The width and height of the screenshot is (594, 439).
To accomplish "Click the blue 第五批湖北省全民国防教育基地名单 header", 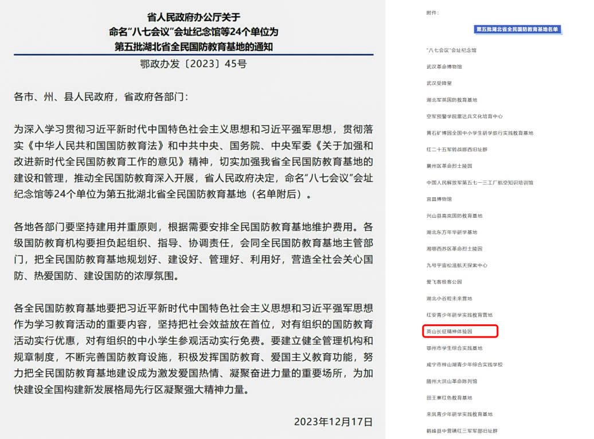I will [x=518, y=29].
